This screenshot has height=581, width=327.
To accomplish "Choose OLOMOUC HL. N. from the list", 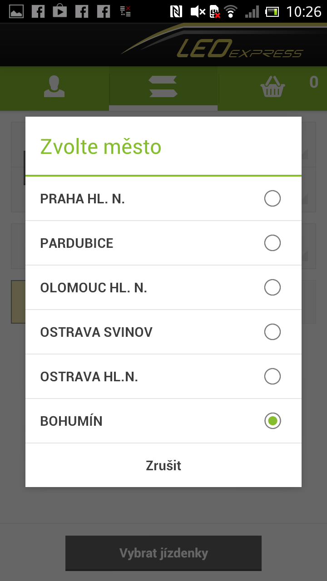I will (x=94, y=288).
